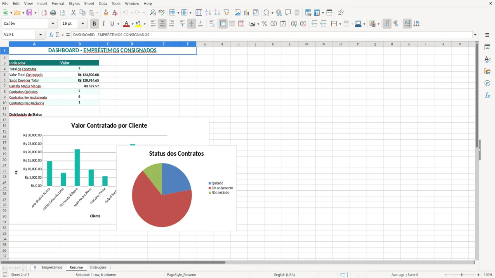The width and height of the screenshot is (495, 278).
Task: Open the Font Size dropdown arrow
Action: 82,24
